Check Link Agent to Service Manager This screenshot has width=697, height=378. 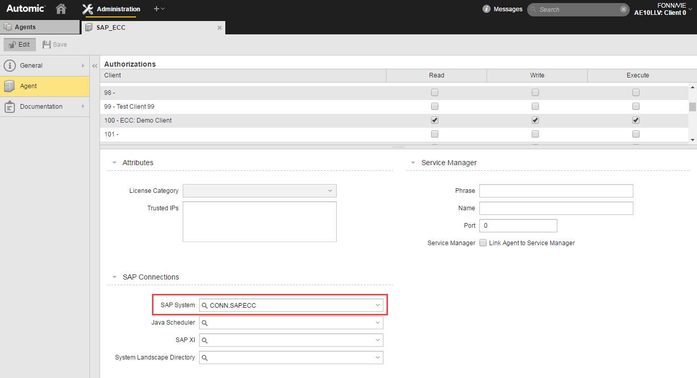tap(483, 243)
